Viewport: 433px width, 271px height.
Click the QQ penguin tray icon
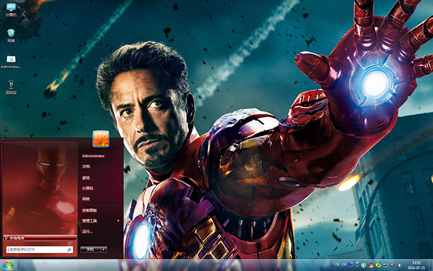tap(371, 265)
